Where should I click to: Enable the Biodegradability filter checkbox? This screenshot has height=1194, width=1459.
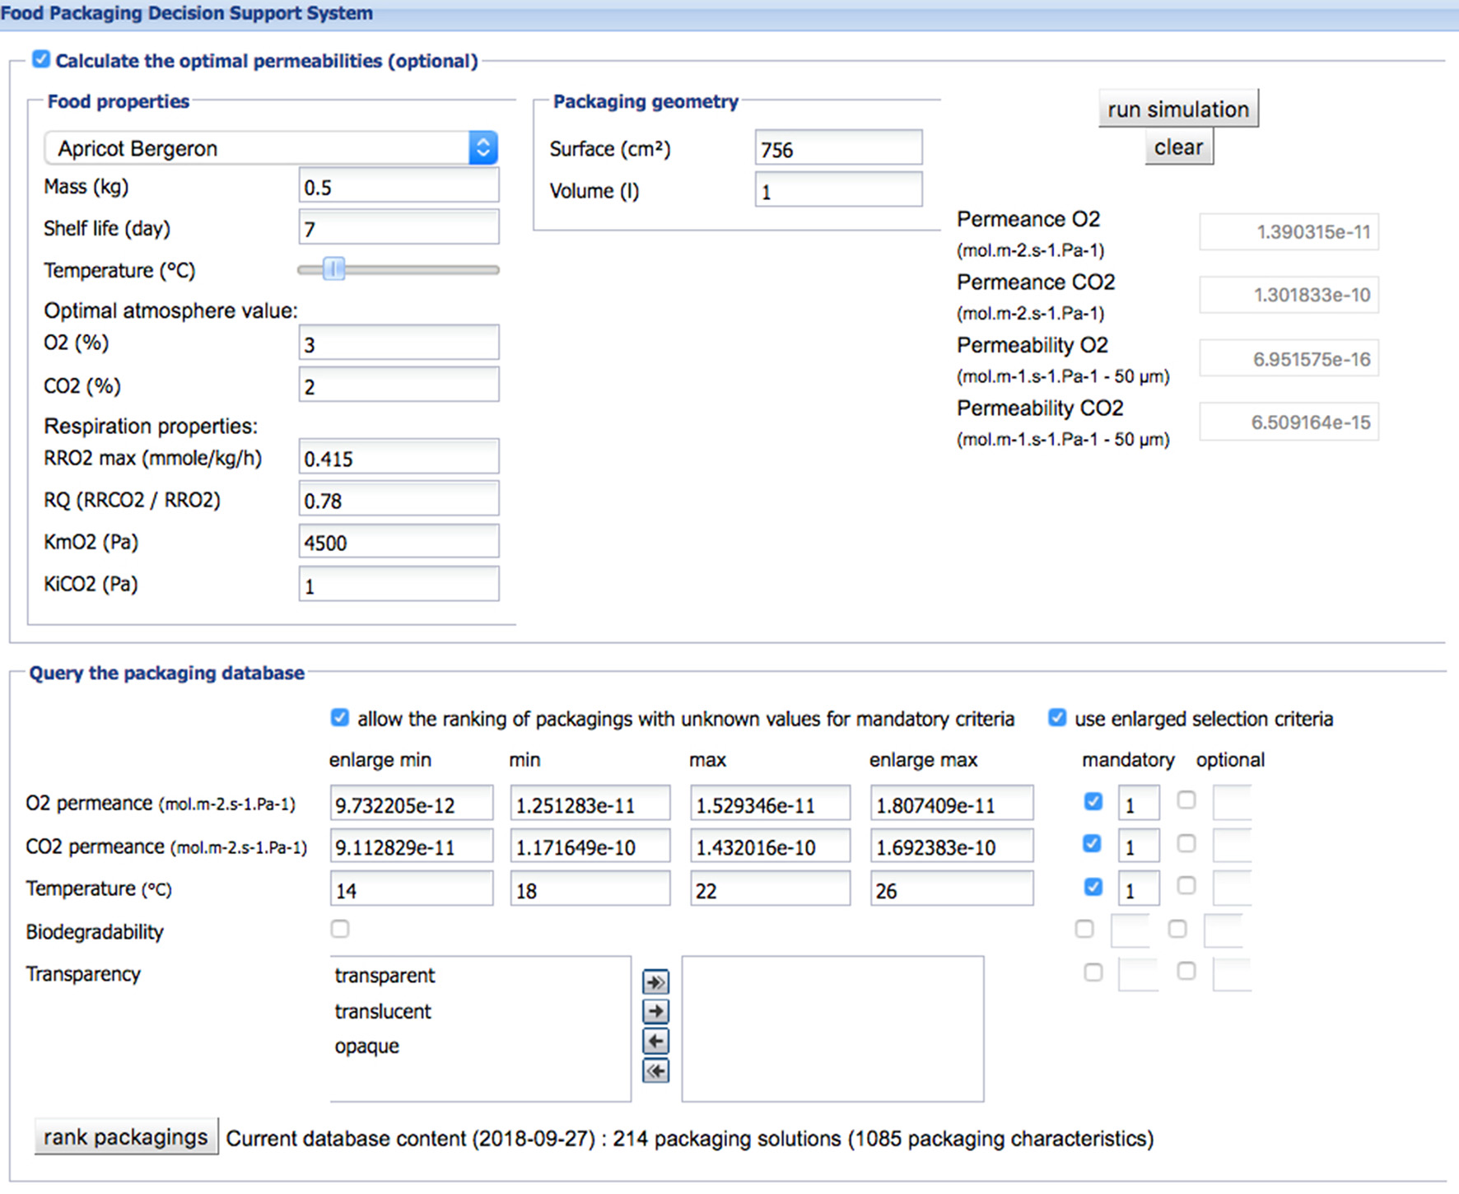coord(339,929)
